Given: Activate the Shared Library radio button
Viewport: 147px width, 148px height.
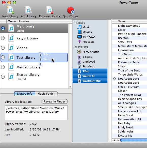Looking at the screenshot, I should [3, 77].
